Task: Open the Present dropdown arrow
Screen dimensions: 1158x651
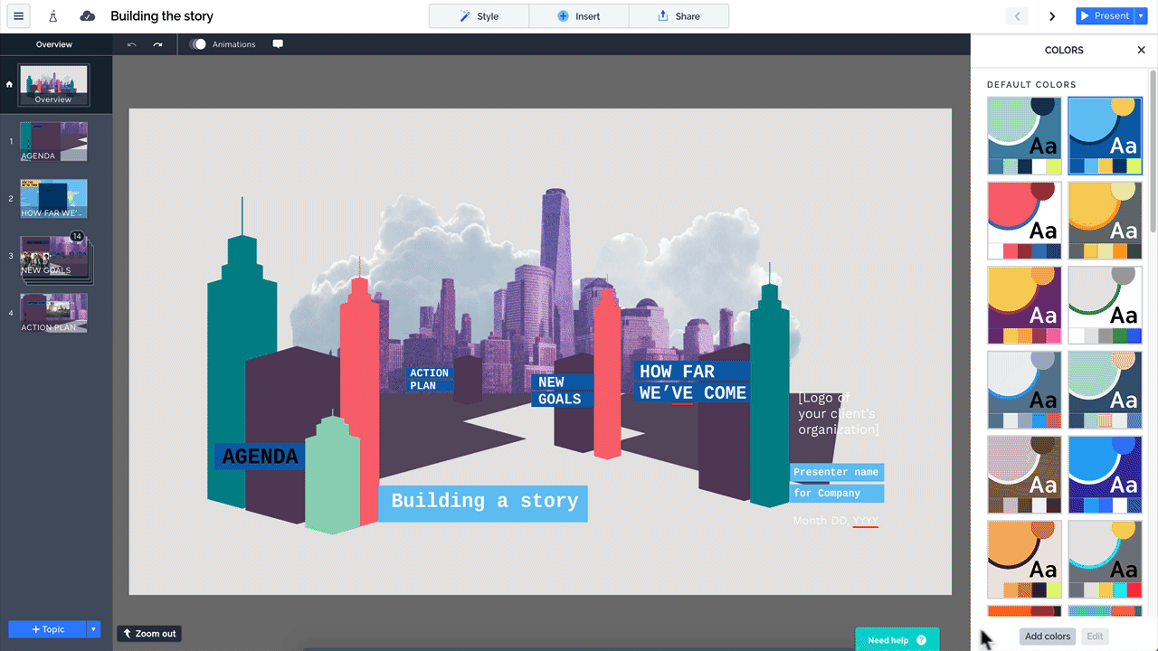Action: click(x=1141, y=16)
